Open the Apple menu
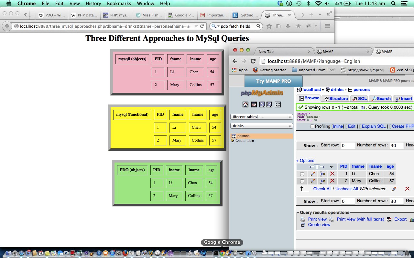 click(9, 4)
